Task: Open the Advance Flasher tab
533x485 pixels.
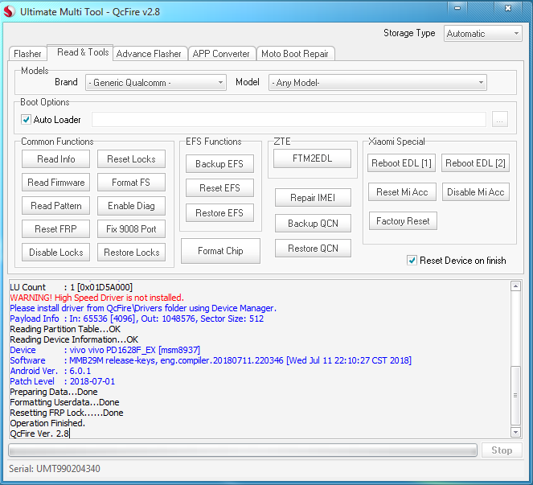Action: pyautogui.click(x=149, y=54)
